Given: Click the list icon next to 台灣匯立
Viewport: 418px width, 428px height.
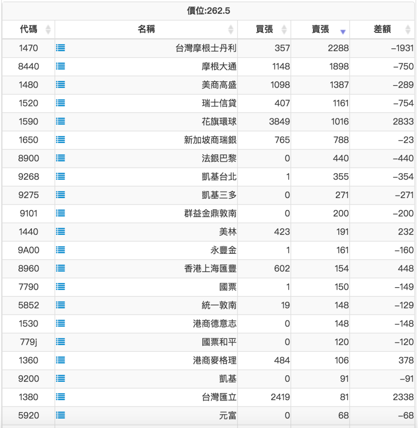Looking at the screenshot, I should click(x=61, y=398).
